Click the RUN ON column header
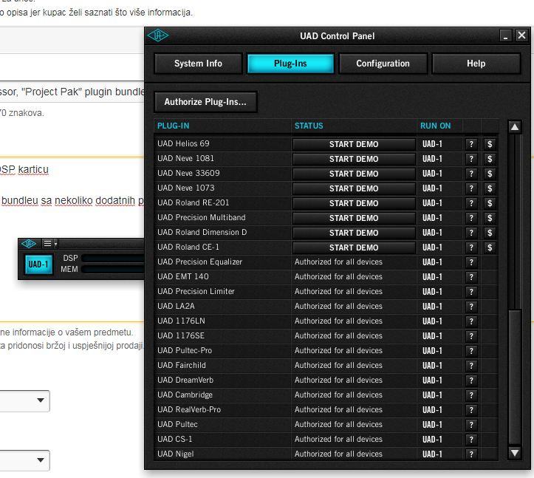Screen dimensions: 534x478 (x=436, y=126)
